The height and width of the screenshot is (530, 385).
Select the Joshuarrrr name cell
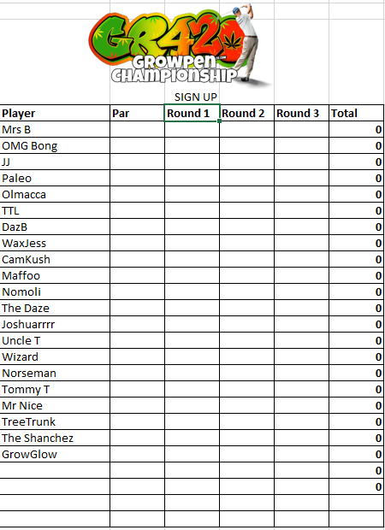point(55,324)
